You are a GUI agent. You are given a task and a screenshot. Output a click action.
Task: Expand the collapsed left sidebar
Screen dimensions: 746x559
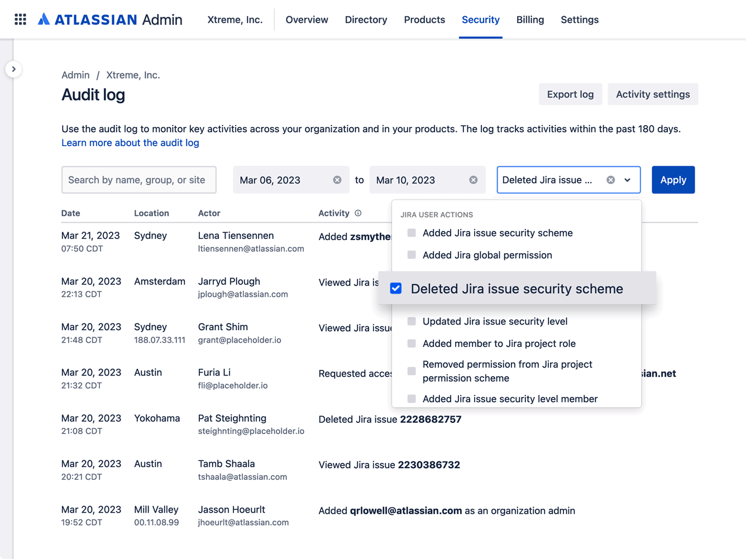pyautogui.click(x=14, y=69)
